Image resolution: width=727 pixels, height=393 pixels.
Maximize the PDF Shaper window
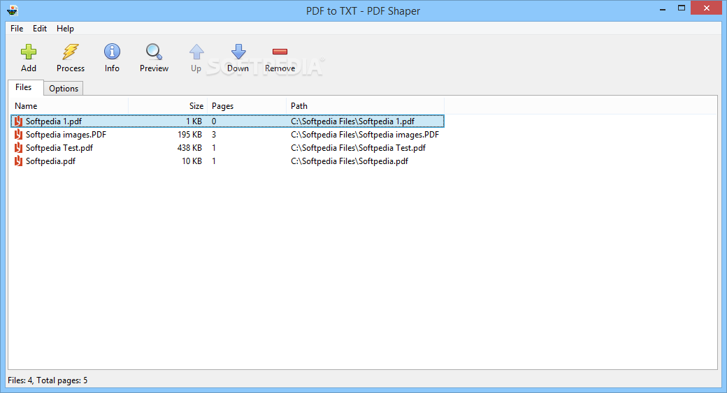pyautogui.click(x=682, y=8)
